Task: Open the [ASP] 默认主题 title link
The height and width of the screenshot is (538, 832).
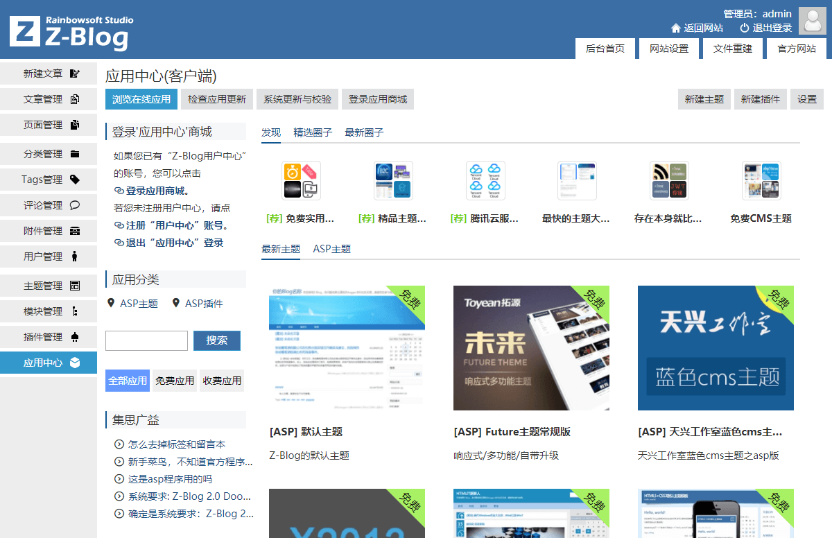Action: click(x=306, y=432)
